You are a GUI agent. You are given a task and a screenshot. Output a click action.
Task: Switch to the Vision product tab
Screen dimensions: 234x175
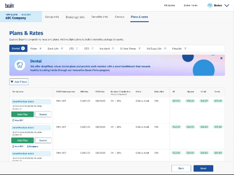(36, 49)
